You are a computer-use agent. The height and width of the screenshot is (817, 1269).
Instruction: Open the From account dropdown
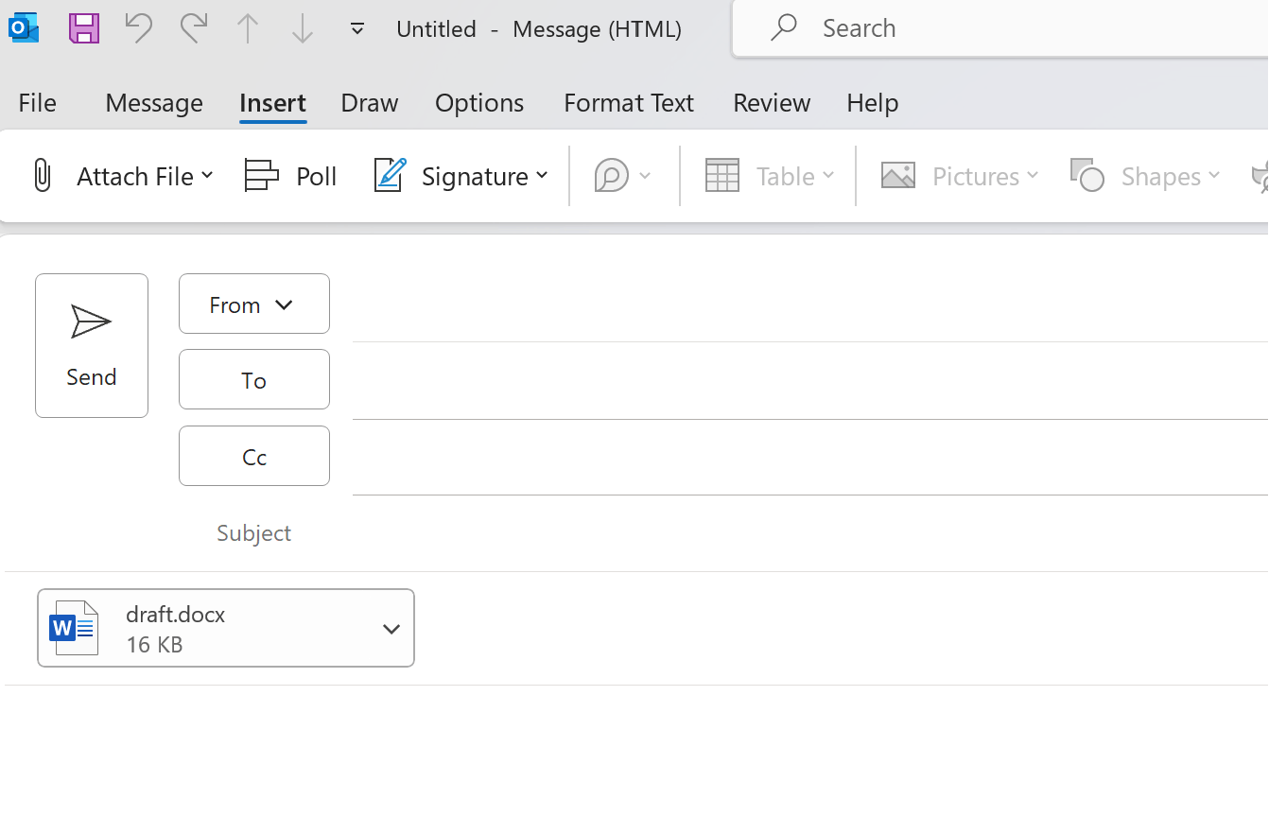coord(253,304)
